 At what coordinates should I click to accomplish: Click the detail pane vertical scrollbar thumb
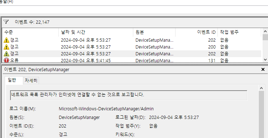(261, 114)
